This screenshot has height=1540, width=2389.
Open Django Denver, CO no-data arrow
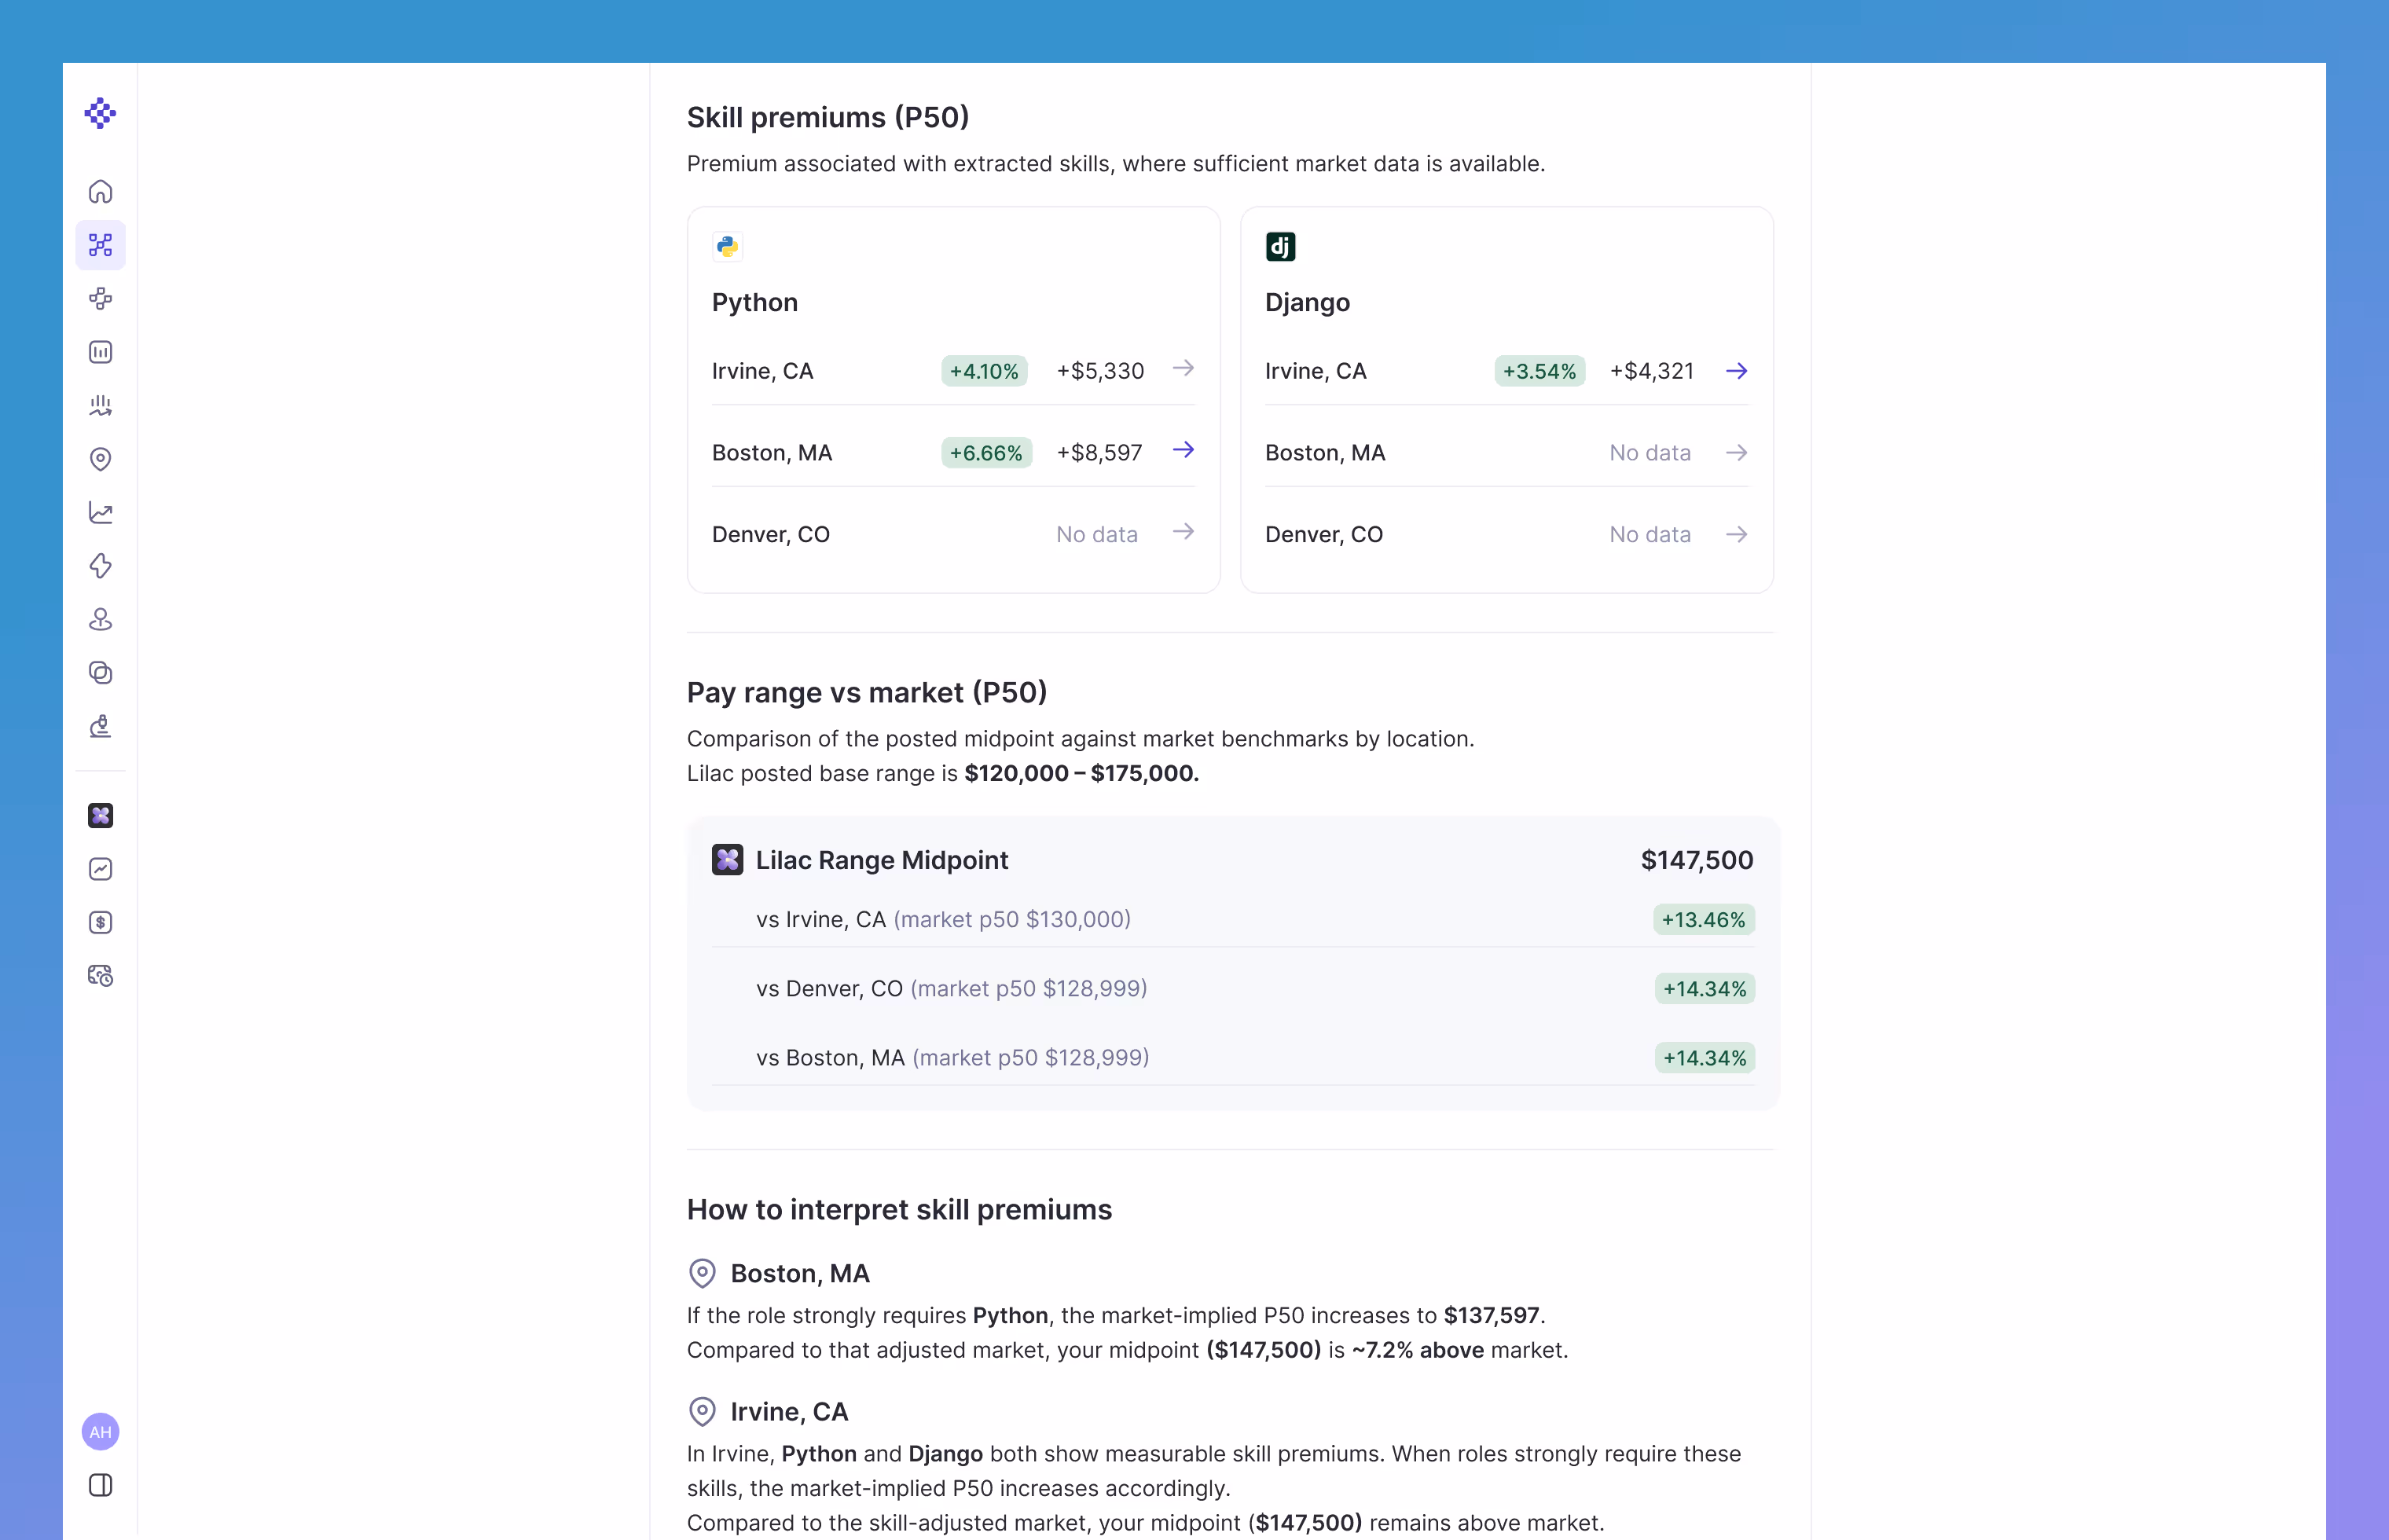(x=1736, y=535)
